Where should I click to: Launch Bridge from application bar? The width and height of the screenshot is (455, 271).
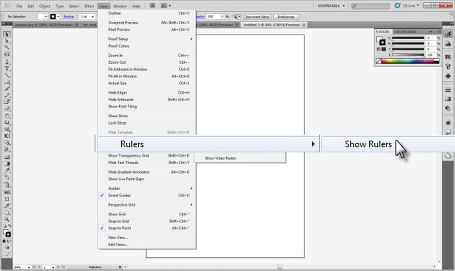click(152, 6)
